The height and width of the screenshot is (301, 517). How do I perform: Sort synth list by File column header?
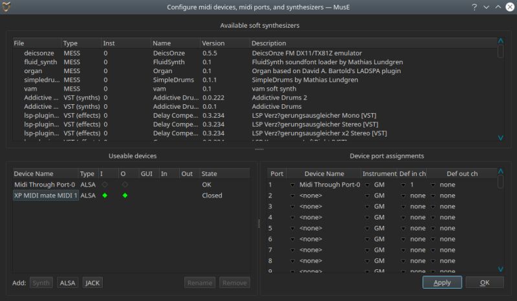coord(38,43)
